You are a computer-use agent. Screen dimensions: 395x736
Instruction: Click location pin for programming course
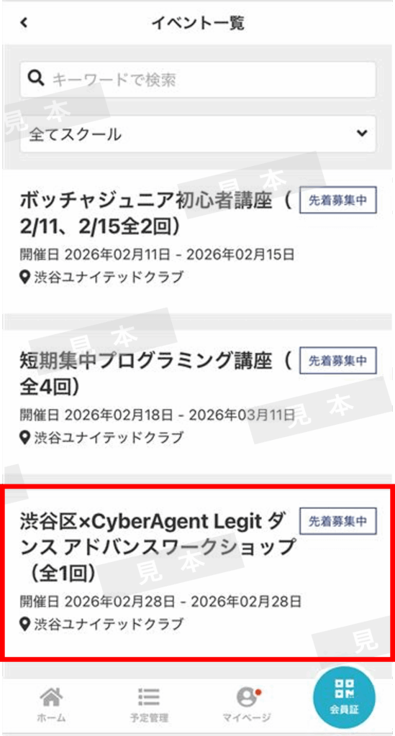tap(25, 438)
